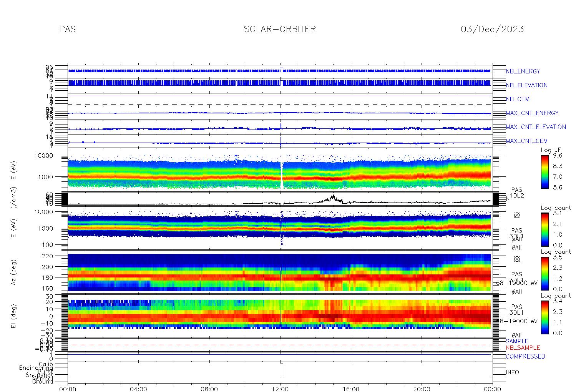Click the (/cm3) density axis title

(x=13, y=199)
